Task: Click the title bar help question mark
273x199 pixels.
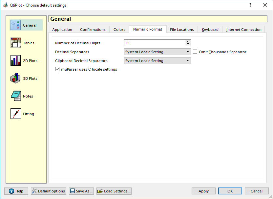Action: coord(250,5)
